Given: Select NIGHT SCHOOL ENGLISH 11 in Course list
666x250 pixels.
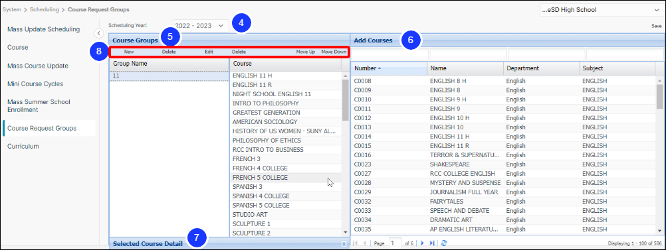Looking at the screenshot, I should coord(285,94).
